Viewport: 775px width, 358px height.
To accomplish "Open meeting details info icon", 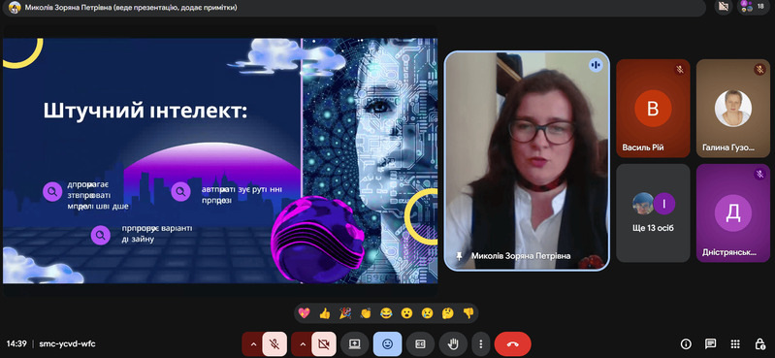I will pyautogui.click(x=686, y=344).
